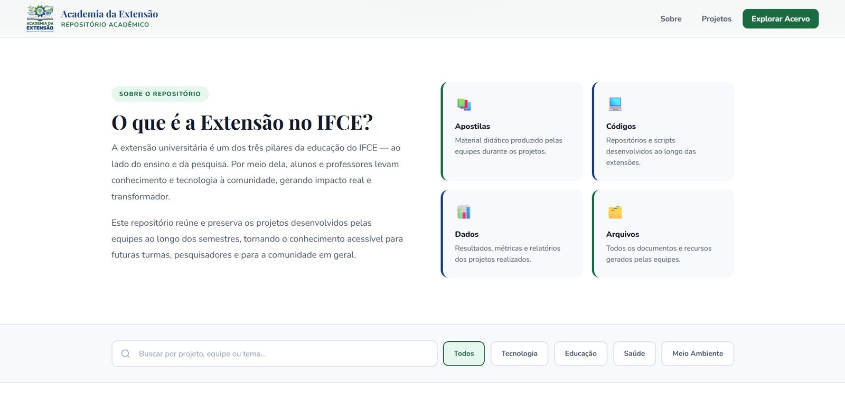This screenshot has width=845, height=403.
Task: Open the Sobre navigation link
Action: pos(671,19)
